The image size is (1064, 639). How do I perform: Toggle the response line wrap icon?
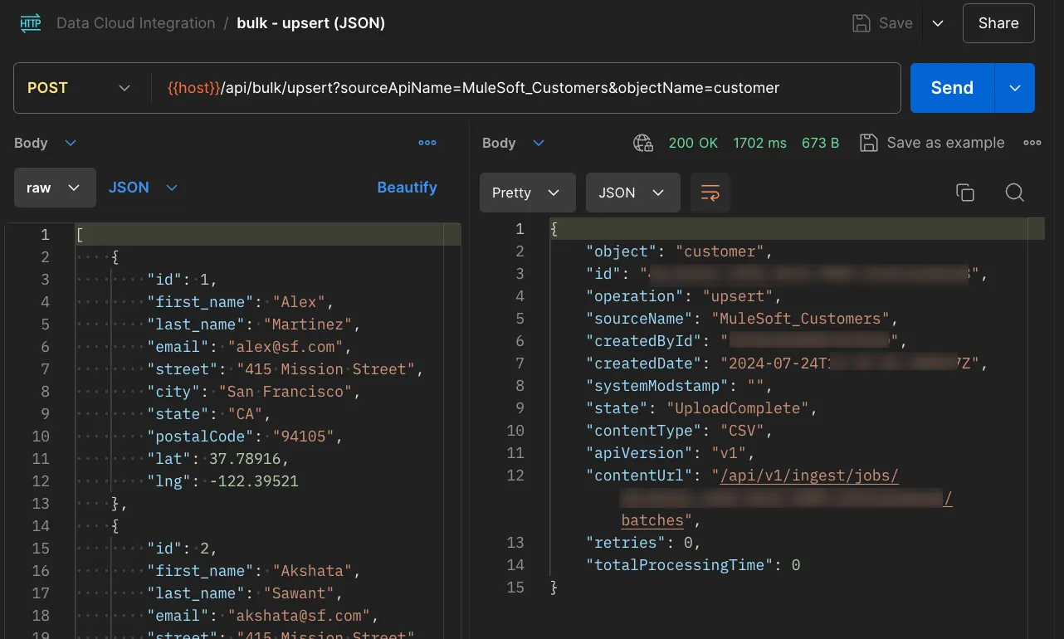(x=710, y=193)
